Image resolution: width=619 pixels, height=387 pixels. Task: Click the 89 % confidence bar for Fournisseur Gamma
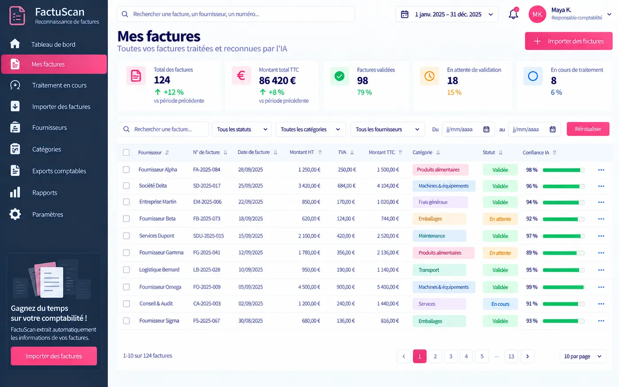pos(564,253)
